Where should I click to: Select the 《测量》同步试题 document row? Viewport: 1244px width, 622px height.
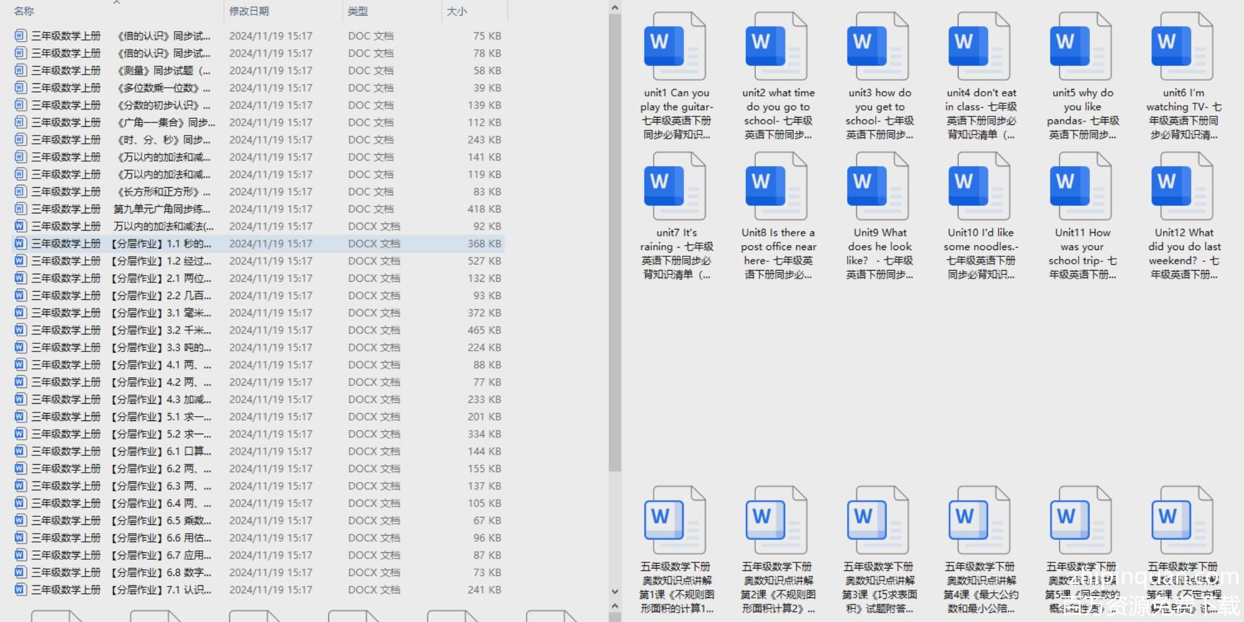pos(162,71)
